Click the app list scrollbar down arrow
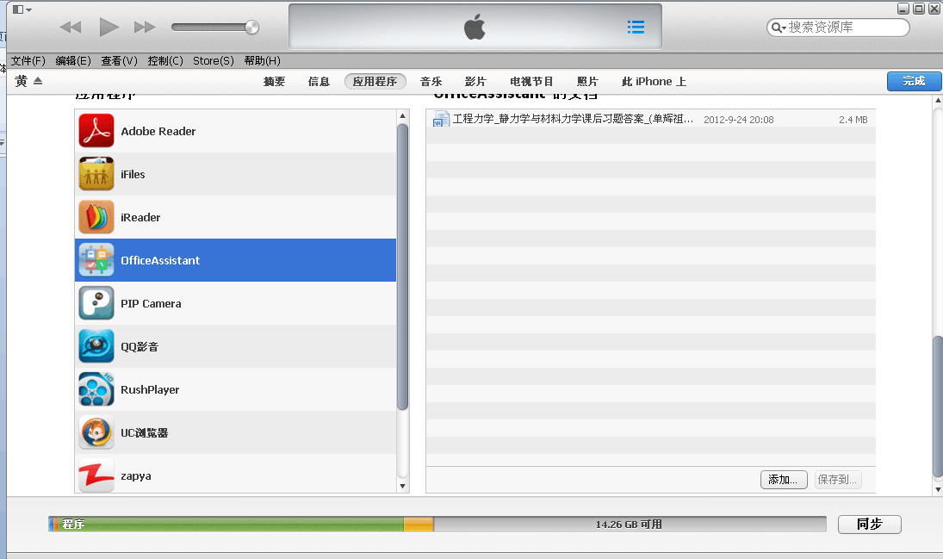 coord(402,486)
